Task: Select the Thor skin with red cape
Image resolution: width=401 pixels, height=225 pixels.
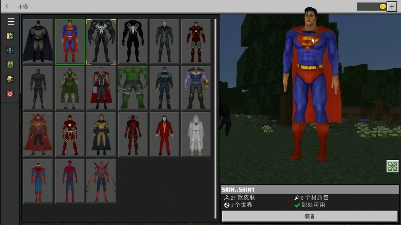Action: click(101, 88)
